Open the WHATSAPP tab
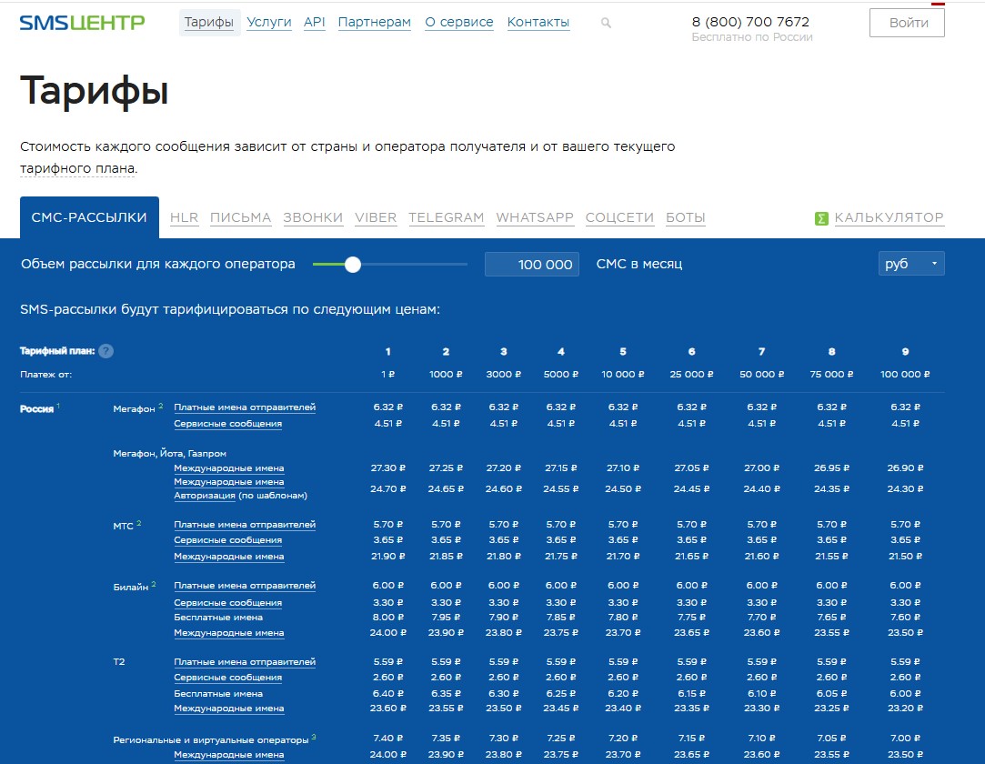985x764 pixels. pyautogui.click(x=535, y=217)
